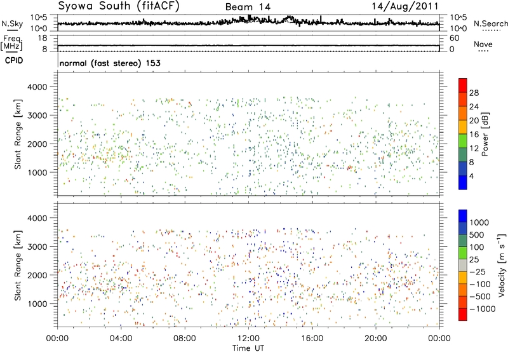Click the teal 8–12 dB colorbar segment
The image size is (508, 352).
tap(463, 155)
